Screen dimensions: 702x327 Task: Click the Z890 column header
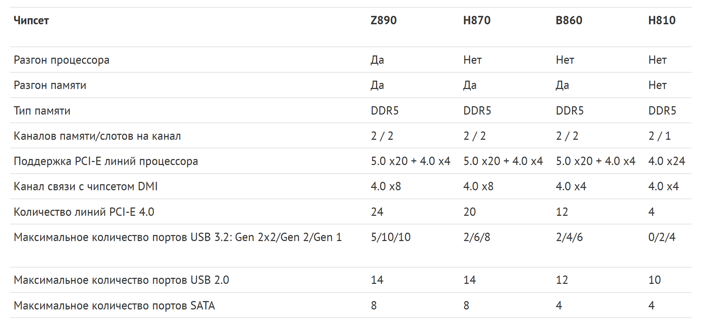(x=384, y=20)
